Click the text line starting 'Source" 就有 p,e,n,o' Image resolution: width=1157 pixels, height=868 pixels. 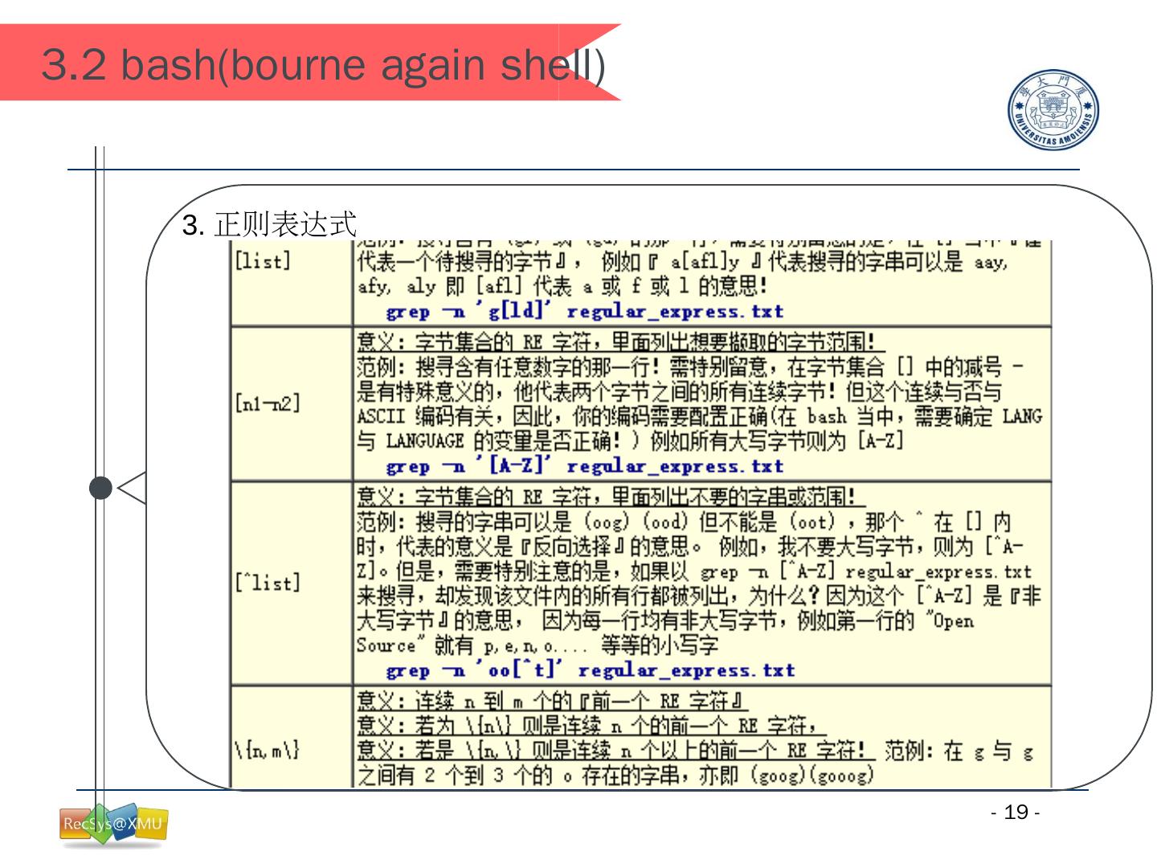(538, 645)
